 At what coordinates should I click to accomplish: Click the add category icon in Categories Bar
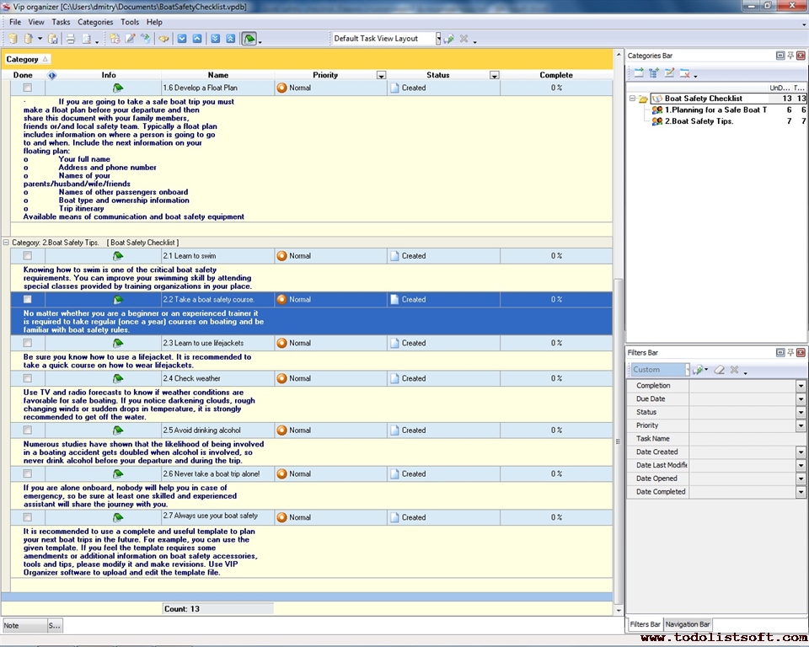tap(639, 73)
